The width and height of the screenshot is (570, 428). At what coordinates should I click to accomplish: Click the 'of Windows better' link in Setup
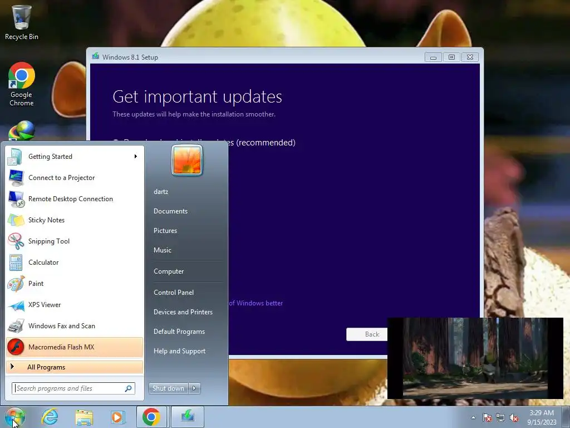click(x=256, y=303)
